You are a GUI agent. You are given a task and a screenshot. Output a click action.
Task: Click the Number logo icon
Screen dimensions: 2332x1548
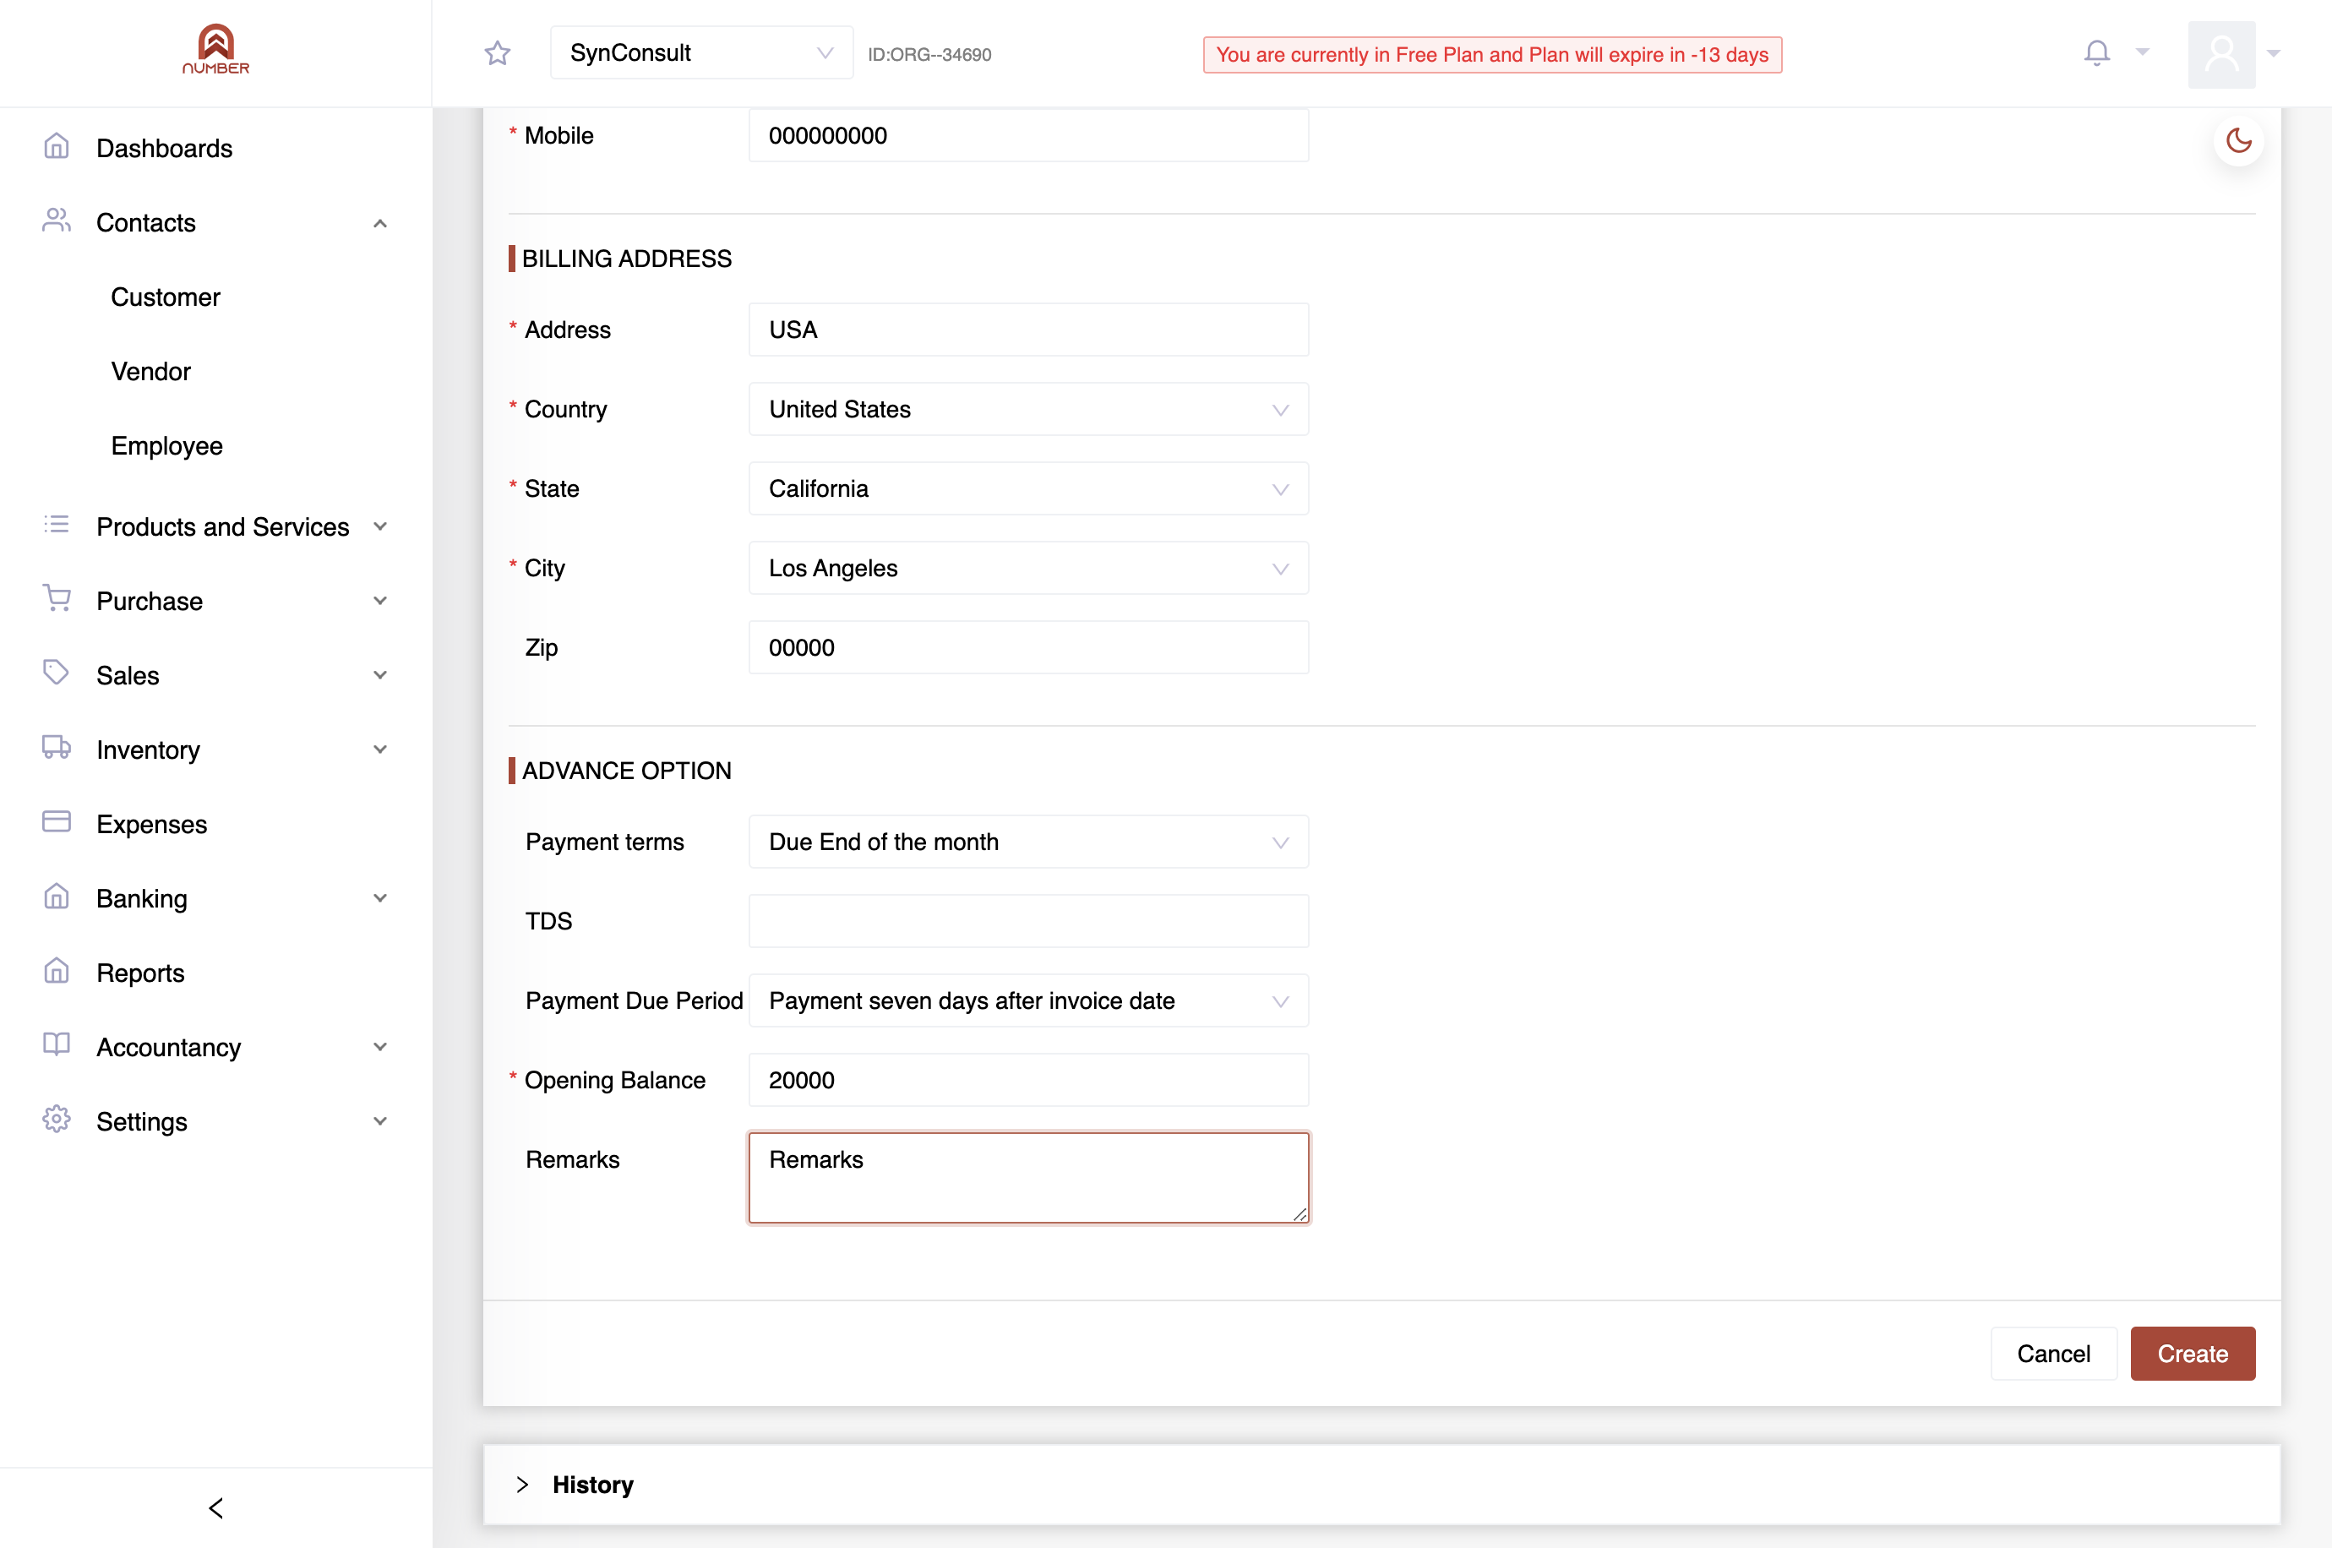click(x=215, y=49)
